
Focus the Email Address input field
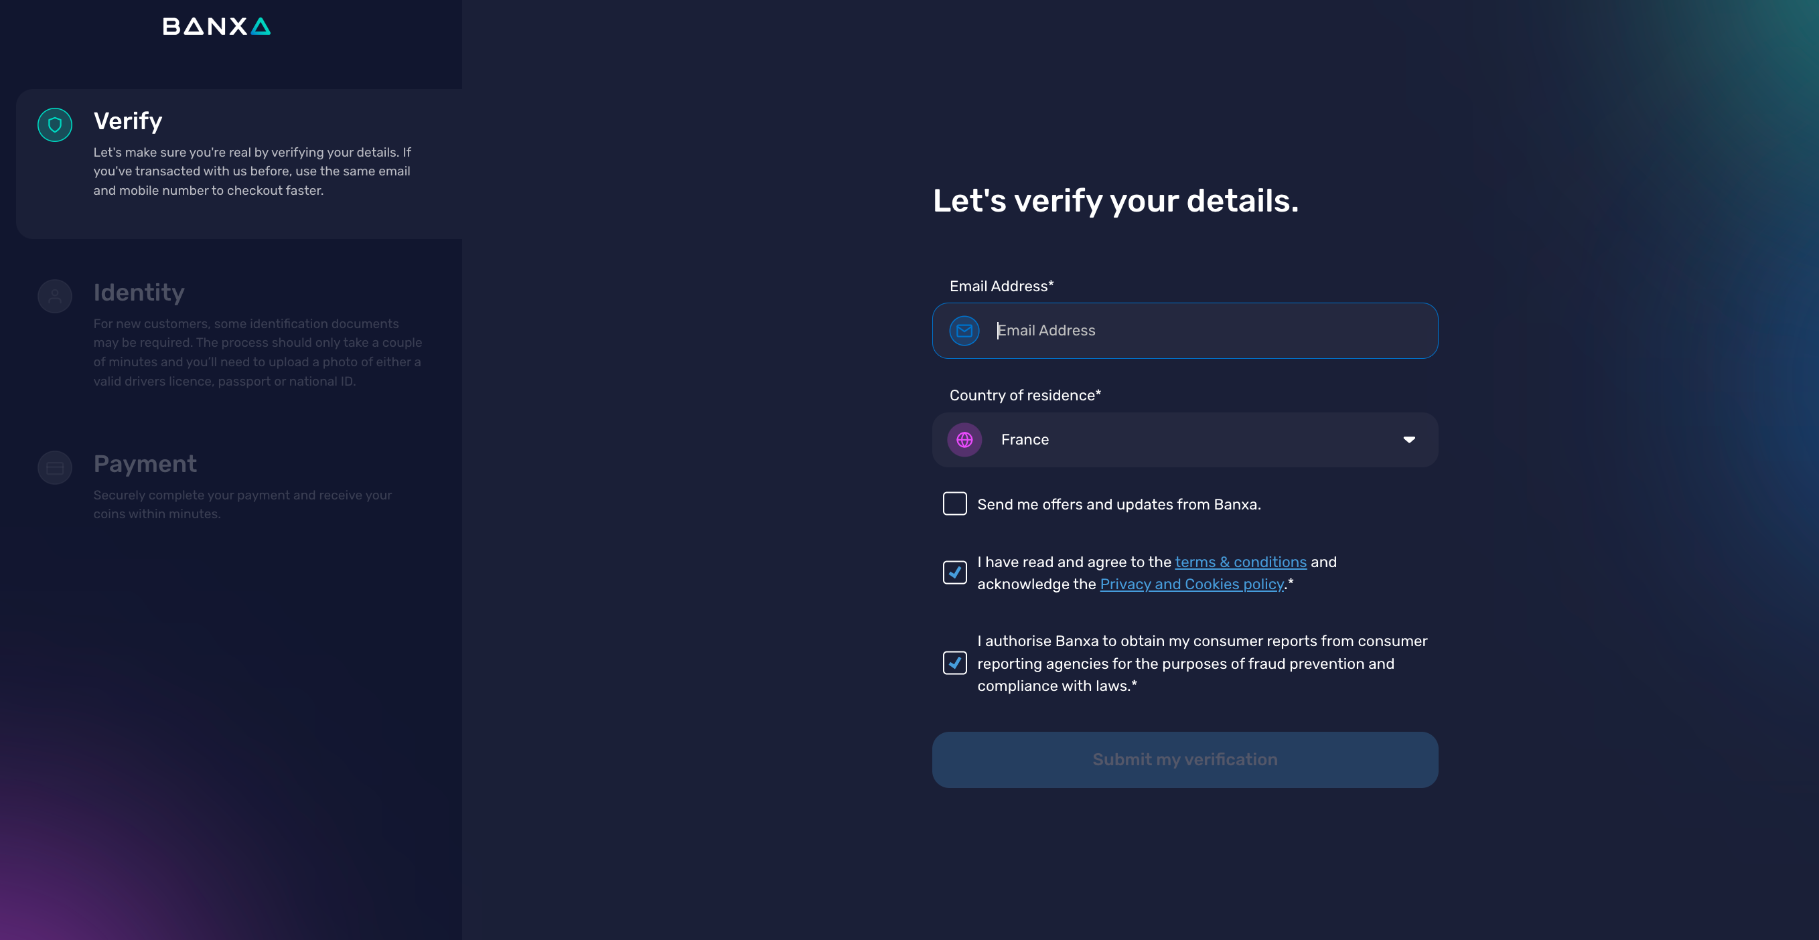click(x=1208, y=331)
